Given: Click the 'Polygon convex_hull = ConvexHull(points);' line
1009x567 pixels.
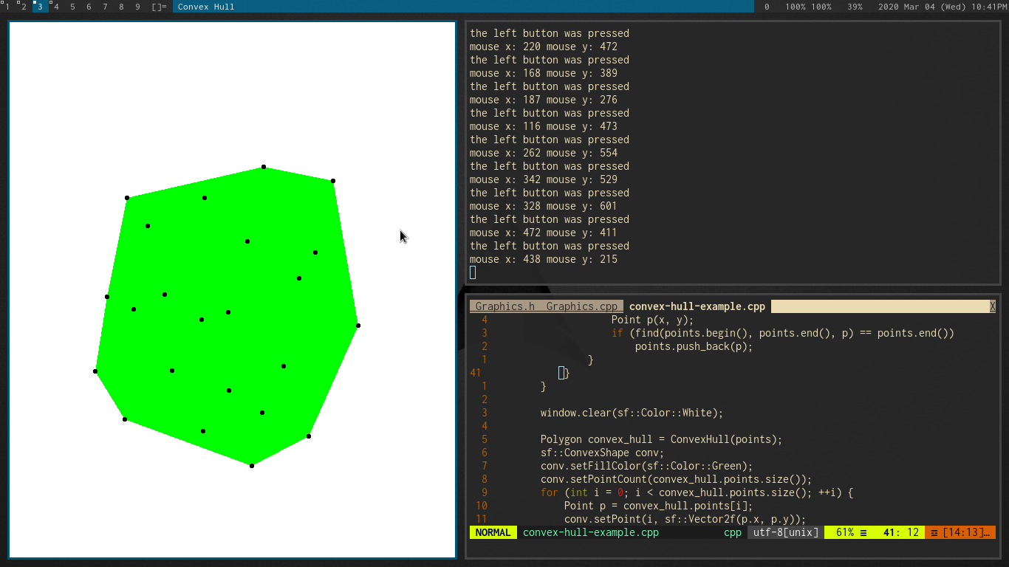Looking at the screenshot, I should [662, 439].
